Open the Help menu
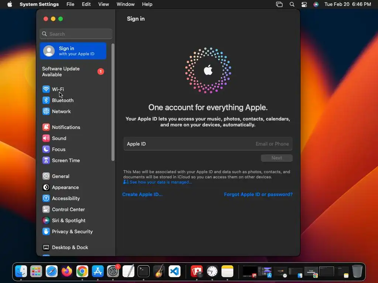This screenshot has width=378, height=283. (x=147, y=4)
